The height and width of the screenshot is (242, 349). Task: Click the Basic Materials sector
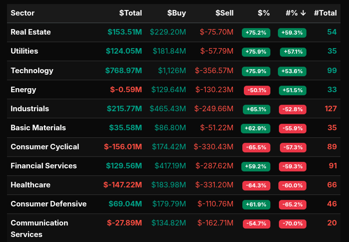[38, 128]
